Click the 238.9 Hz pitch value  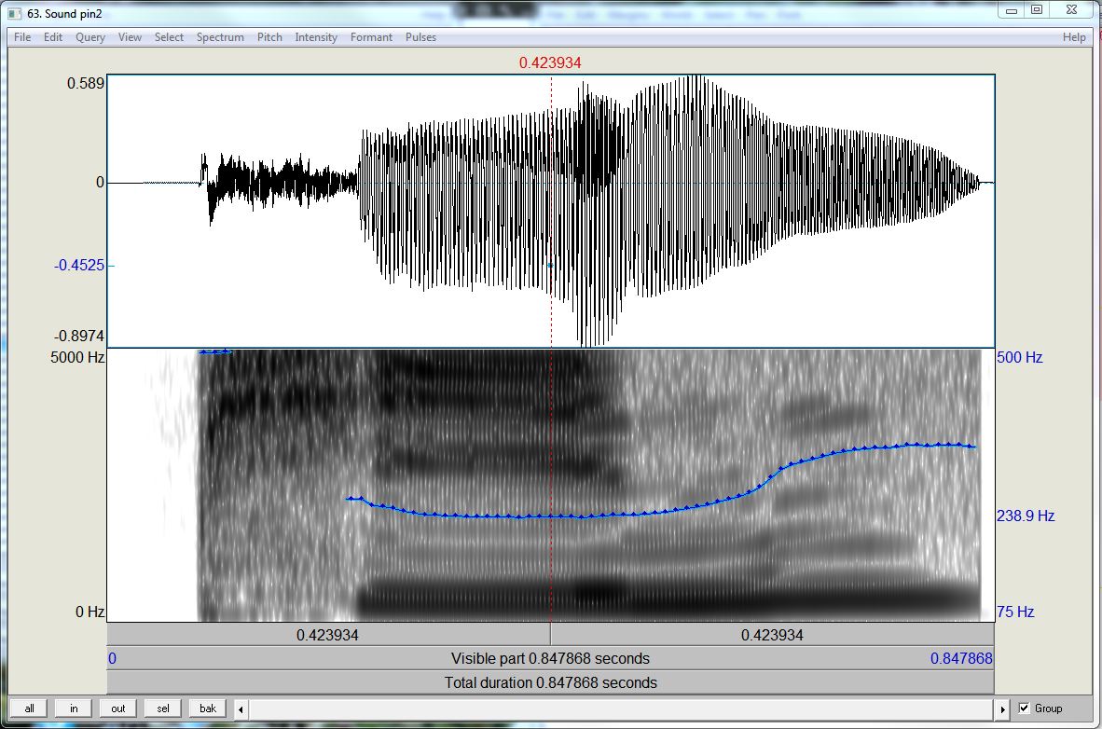1026,516
